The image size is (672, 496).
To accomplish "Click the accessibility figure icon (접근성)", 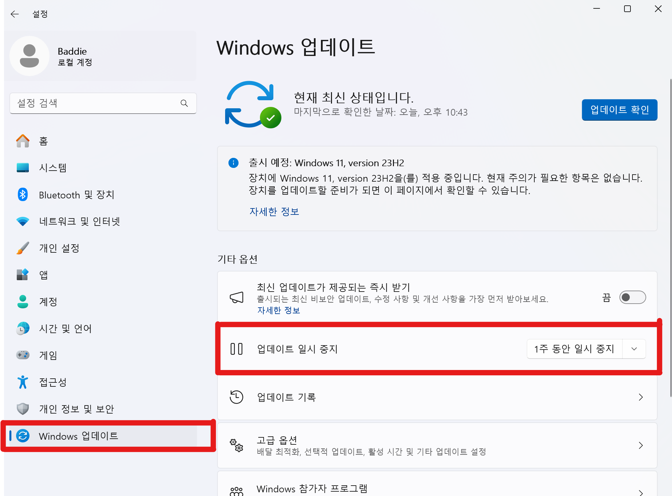I will pos(23,382).
